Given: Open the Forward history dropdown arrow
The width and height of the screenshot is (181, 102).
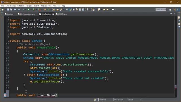Looking at the screenshot, I should point(115,9).
